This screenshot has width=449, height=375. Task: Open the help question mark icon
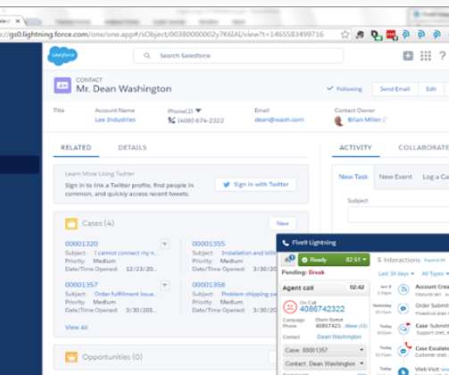coord(442,55)
